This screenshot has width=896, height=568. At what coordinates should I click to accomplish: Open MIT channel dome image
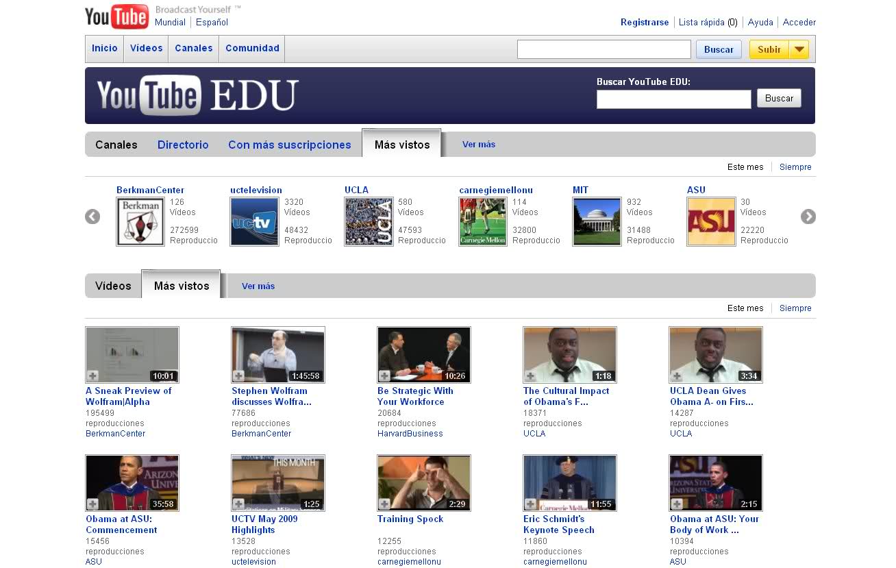597,221
